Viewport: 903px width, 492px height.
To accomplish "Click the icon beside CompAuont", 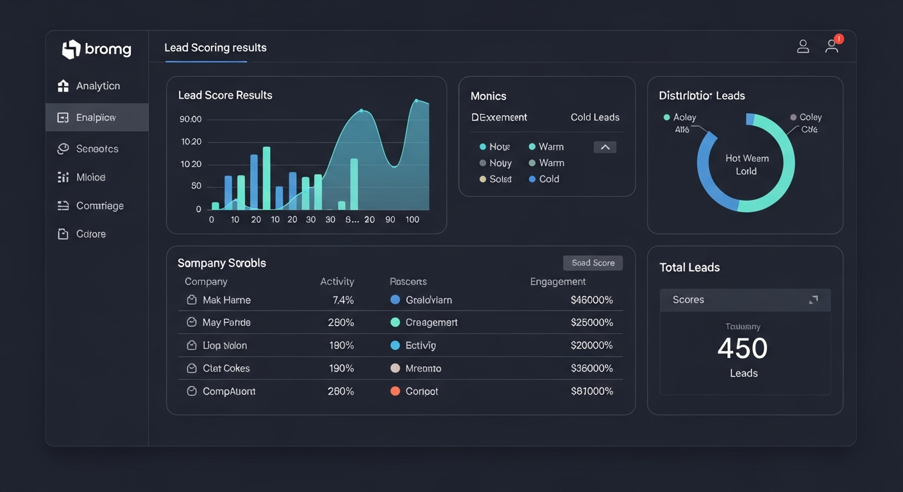I will (191, 391).
